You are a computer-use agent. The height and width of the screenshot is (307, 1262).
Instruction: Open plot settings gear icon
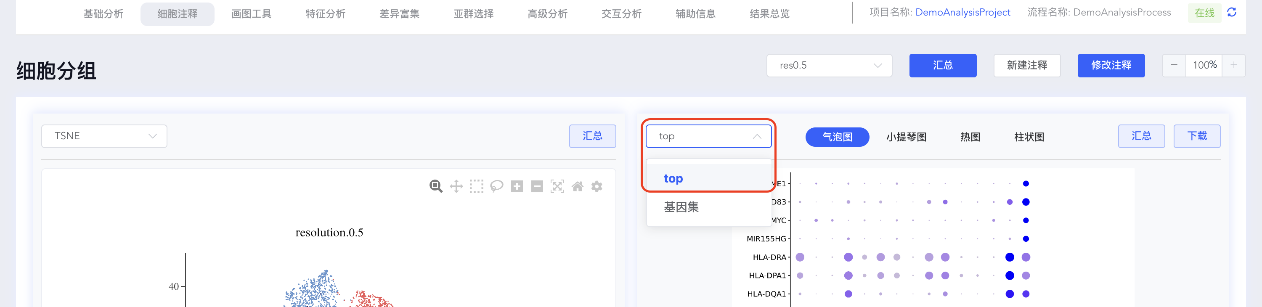[x=597, y=186]
